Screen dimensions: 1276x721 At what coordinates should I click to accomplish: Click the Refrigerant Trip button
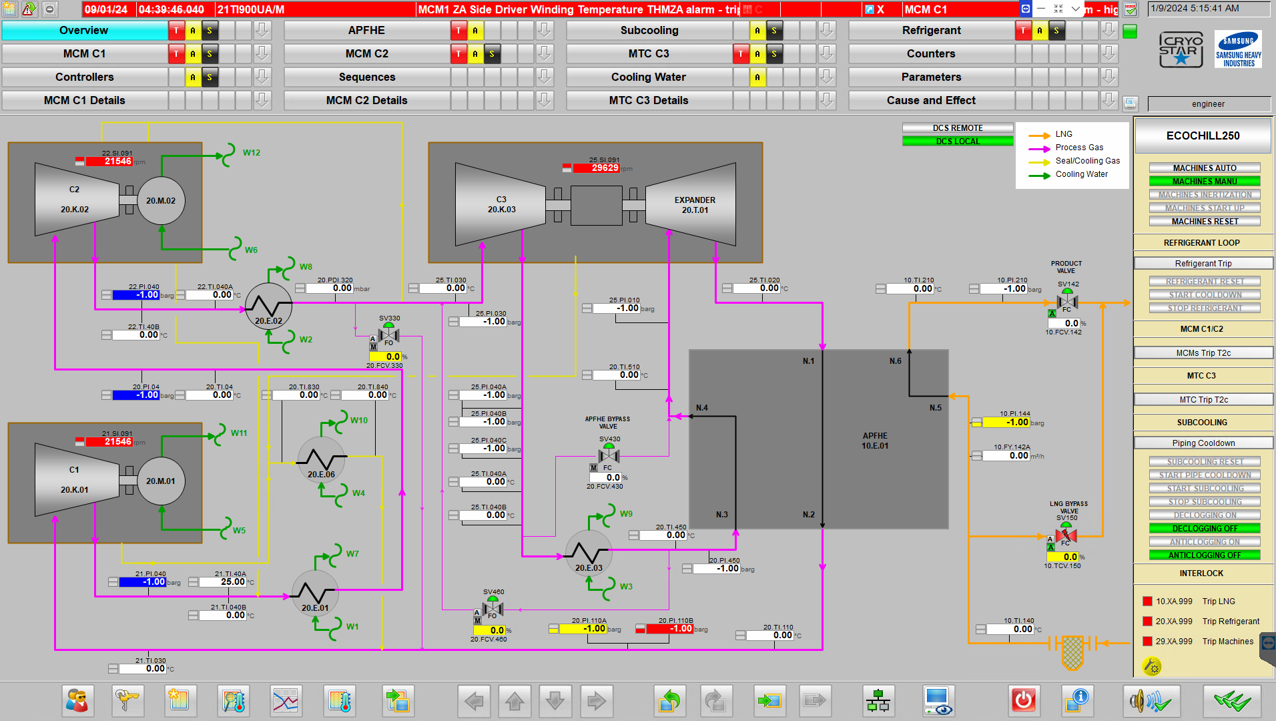pyautogui.click(x=1203, y=263)
